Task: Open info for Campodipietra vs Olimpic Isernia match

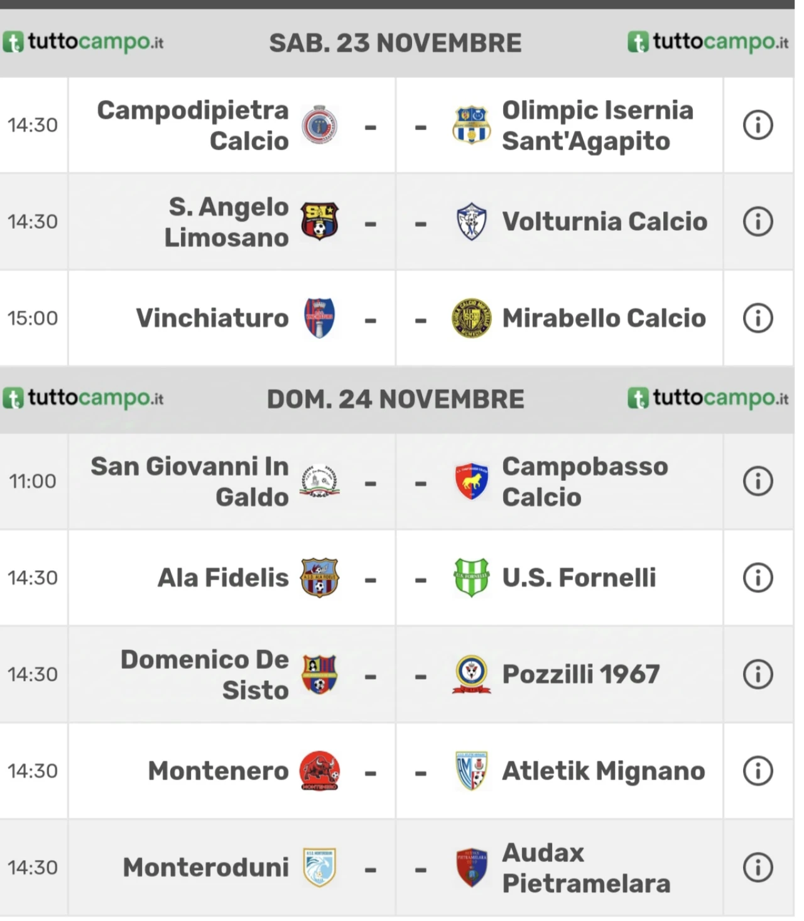Action: click(x=758, y=125)
